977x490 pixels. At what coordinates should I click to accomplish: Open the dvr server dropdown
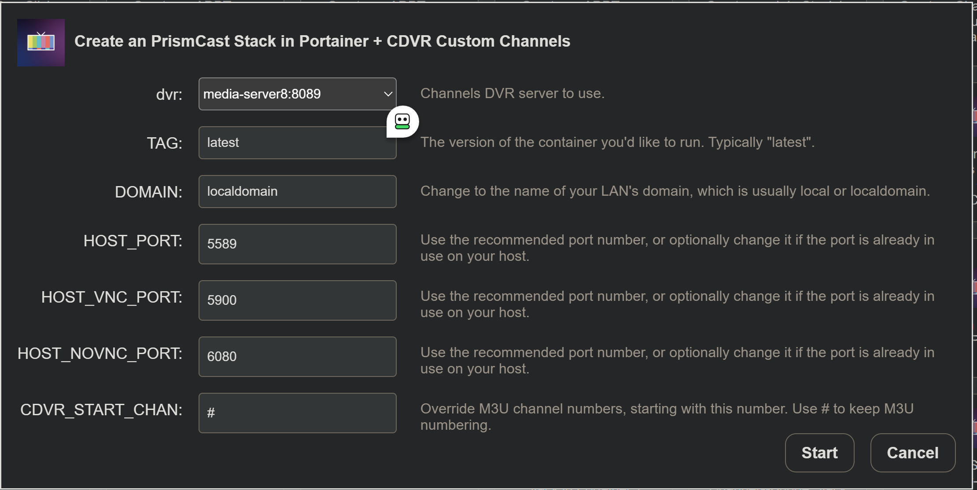point(297,94)
